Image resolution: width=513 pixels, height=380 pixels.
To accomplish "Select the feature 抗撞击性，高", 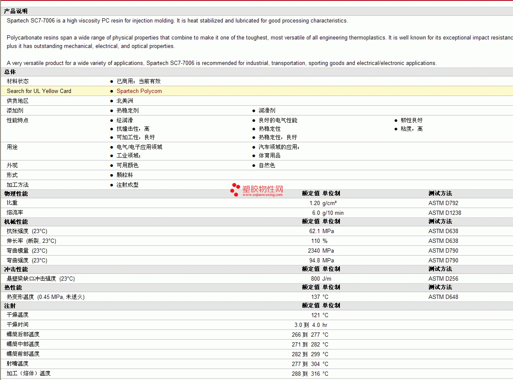I will click(133, 129).
